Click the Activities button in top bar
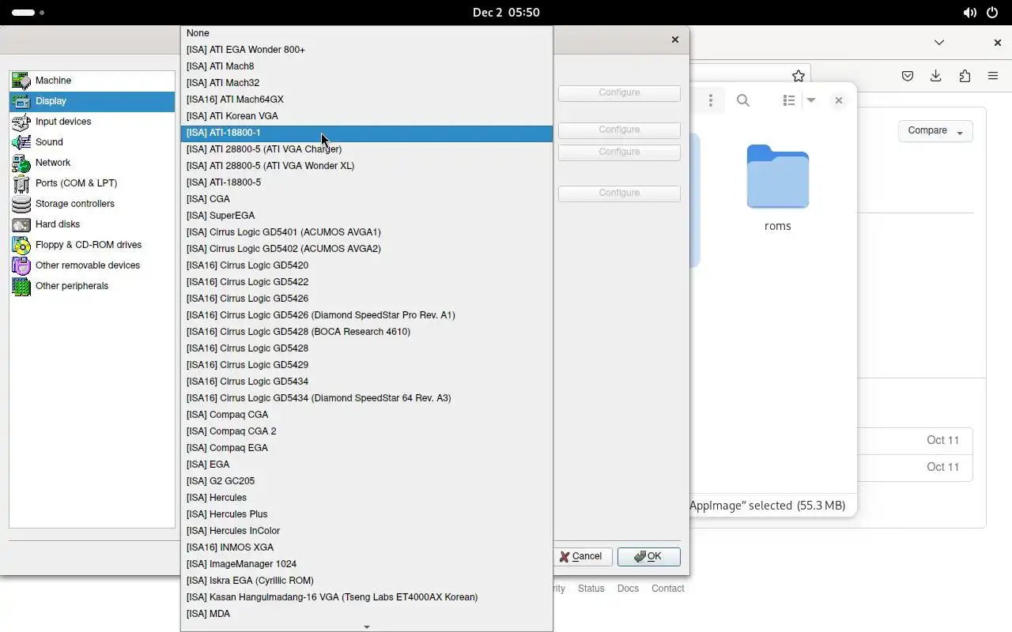Image resolution: width=1012 pixels, height=632 pixels. pyautogui.click(x=28, y=13)
